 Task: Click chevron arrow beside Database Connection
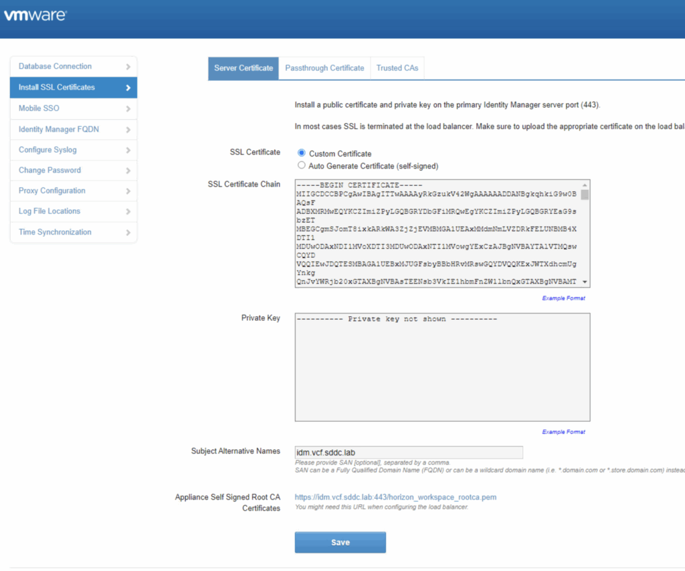pyautogui.click(x=128, y=67)
